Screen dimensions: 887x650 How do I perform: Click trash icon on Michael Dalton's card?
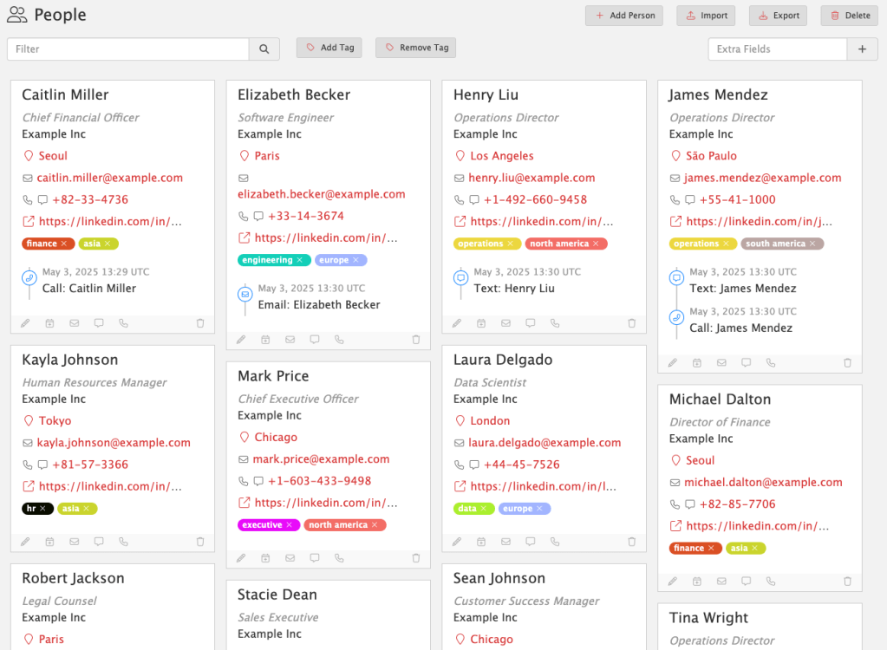(848, 582)
